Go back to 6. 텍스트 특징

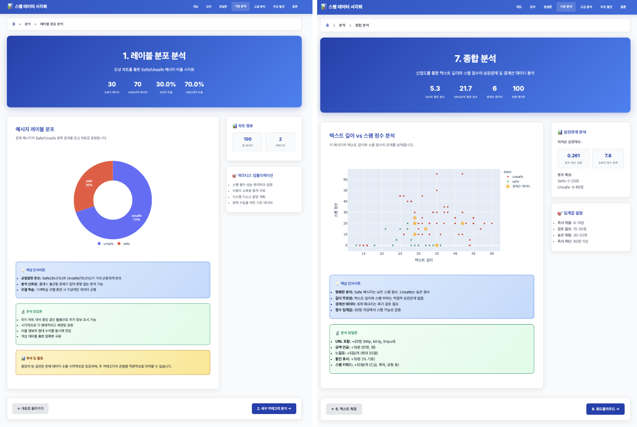click(344, 409)
